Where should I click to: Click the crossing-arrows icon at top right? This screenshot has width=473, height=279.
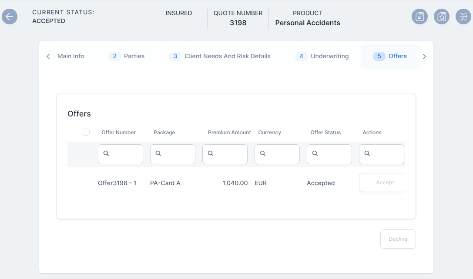click(463, 17)
